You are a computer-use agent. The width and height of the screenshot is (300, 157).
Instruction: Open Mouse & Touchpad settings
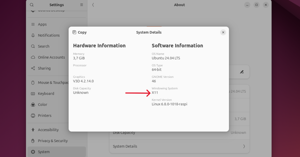53,82
